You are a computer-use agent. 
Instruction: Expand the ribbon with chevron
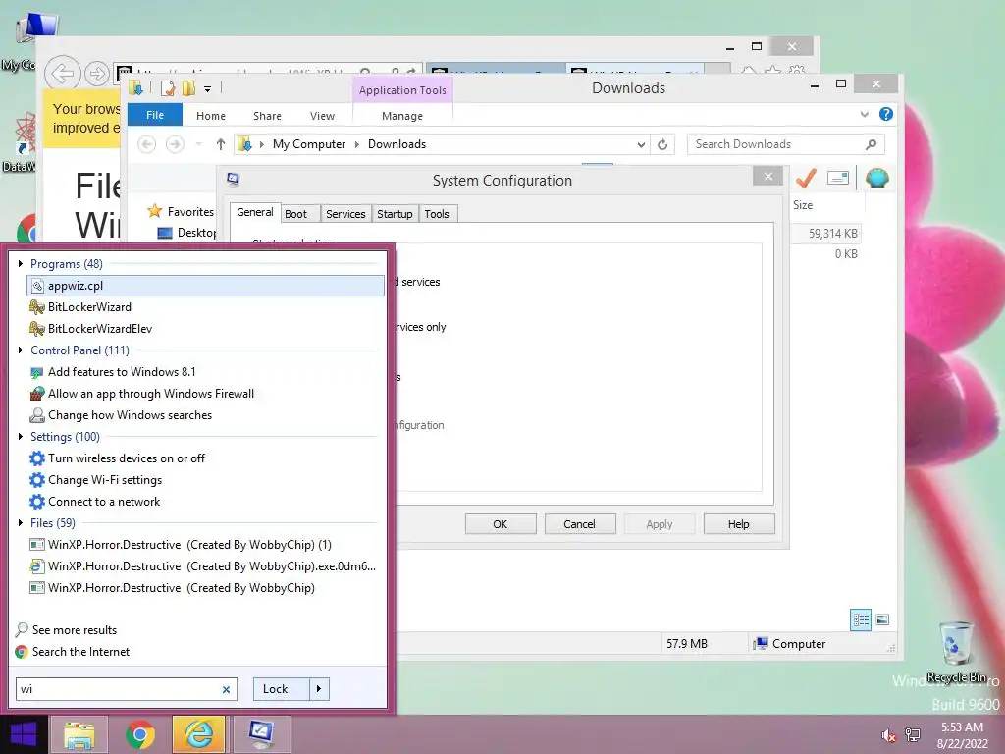864,115
